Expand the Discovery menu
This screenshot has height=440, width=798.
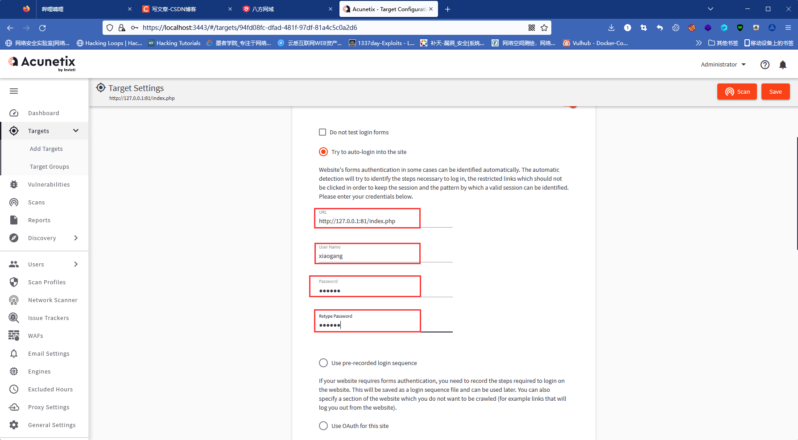(x=76, y=238)
